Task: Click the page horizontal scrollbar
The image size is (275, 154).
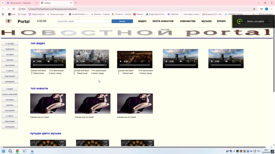Action: click(134, 147)
